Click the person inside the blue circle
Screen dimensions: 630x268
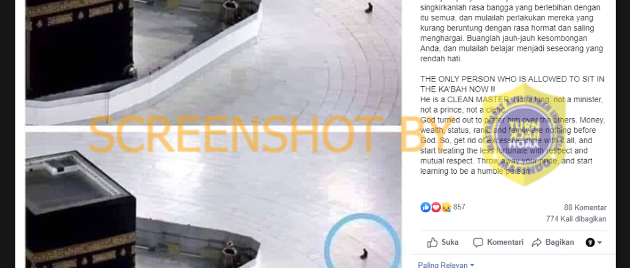tap(363, 253)
